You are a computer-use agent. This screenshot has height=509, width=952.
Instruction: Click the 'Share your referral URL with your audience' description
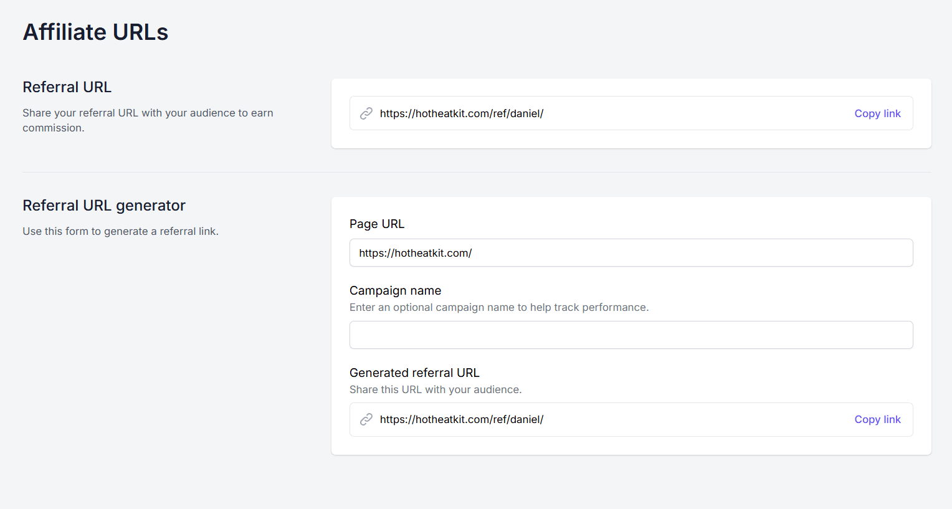coord(148,113)
